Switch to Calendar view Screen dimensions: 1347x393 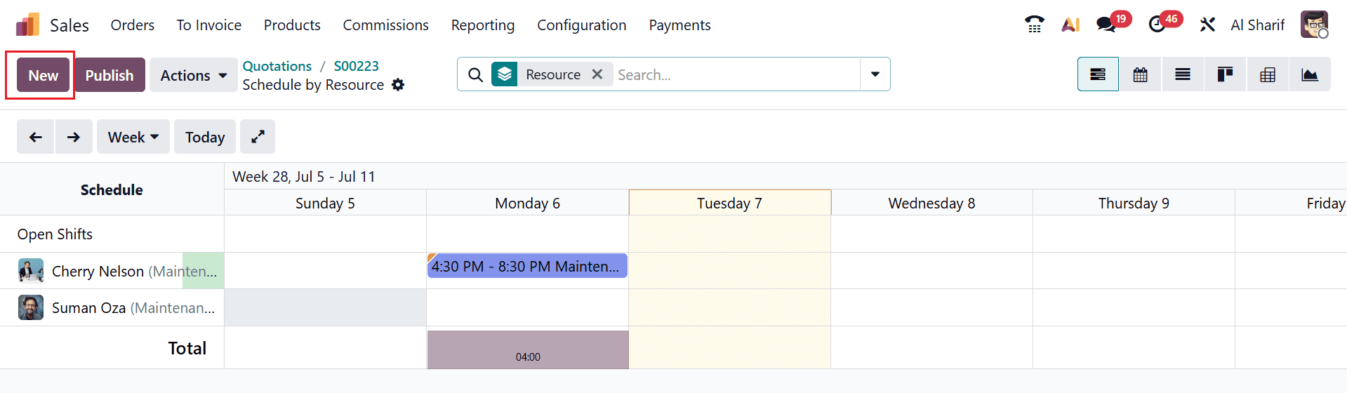pyautogui.click(x=1141, y=74)
